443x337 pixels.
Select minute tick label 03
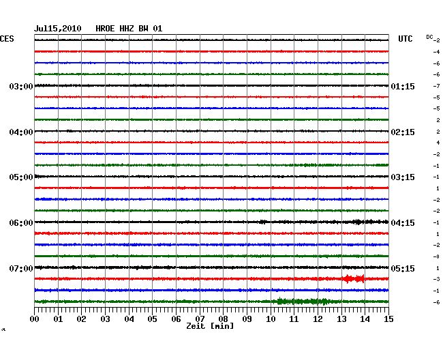[105, 319]
